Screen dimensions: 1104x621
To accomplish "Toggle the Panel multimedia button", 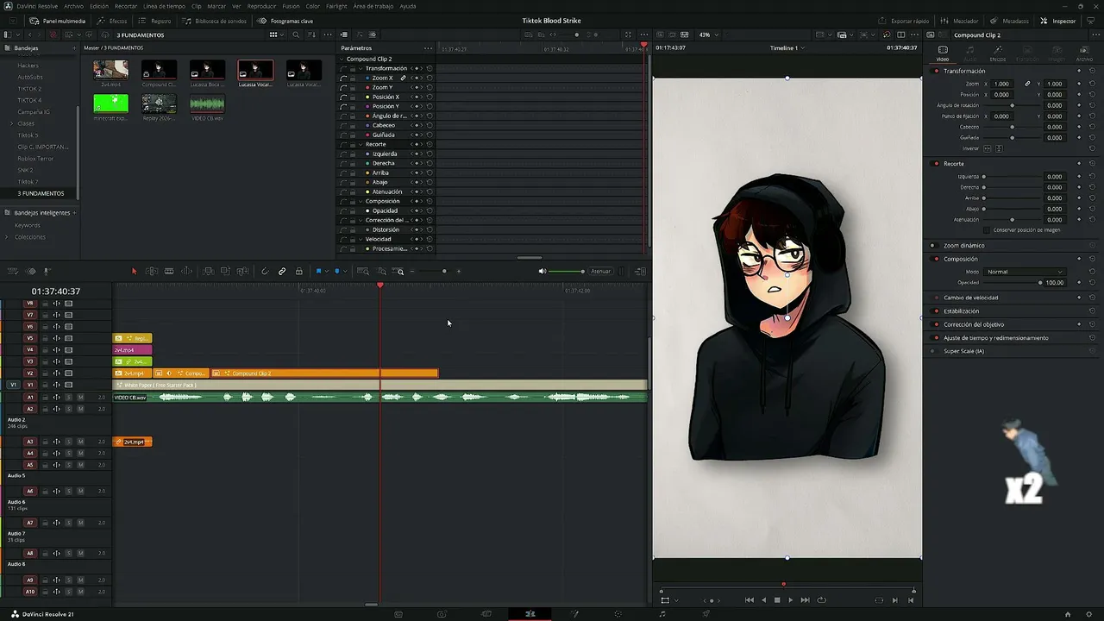I will click(x=58, y=21).
